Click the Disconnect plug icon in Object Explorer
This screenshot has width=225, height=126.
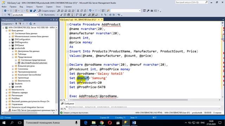click(x=20, y=24)
